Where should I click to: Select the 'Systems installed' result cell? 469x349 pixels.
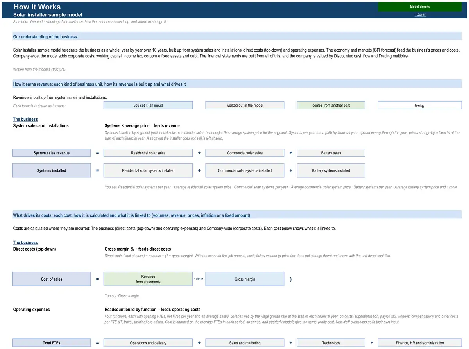[x=52, y=171]
